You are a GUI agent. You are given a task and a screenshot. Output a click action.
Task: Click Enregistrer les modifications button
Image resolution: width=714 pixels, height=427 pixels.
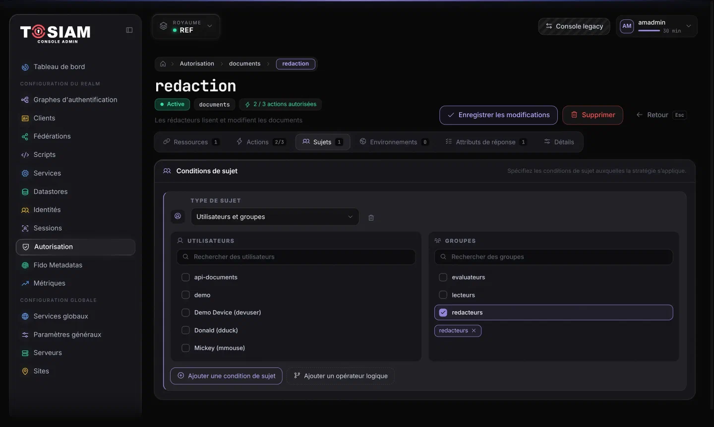498,115
